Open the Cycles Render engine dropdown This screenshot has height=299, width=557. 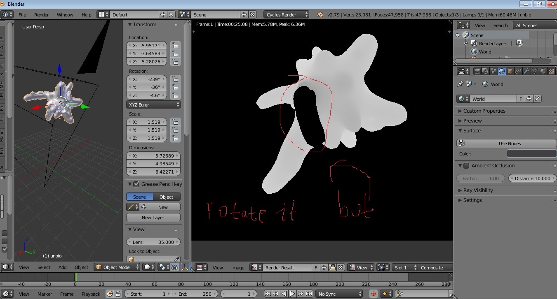point(286,15)
